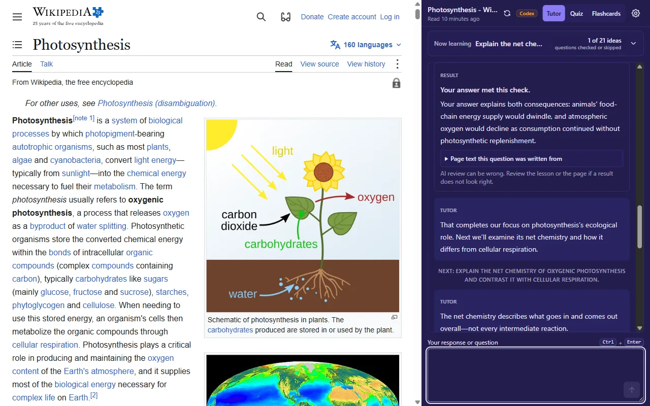The width and height of the screenshot is (650, 406).
Task: Click the Codex badge
Action: click(x=527, y=14)
